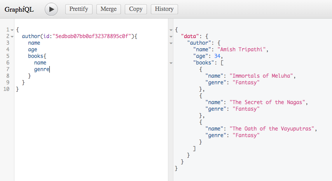Copy the query using the Copy button
Screen dimensions: 332x181
point(136,9)
